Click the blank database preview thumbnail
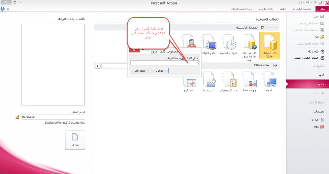Viewport: 329px width, 174px height. click(x=53, y=64)
